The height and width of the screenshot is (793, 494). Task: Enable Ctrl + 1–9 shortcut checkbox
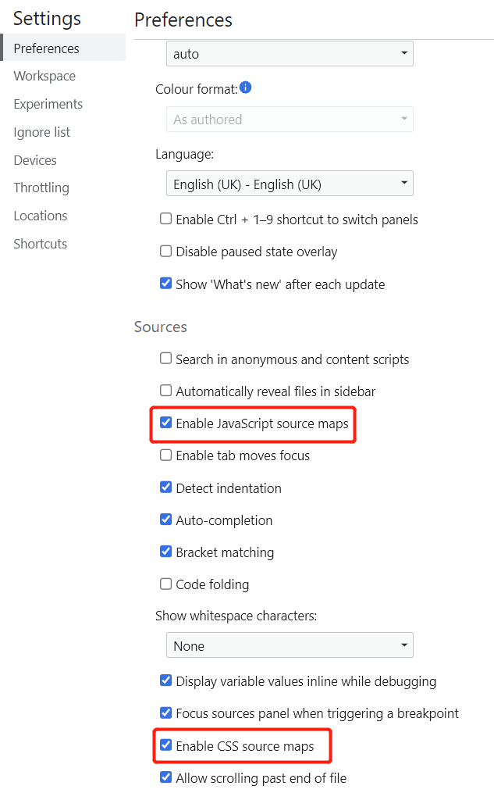pos(165,219)
